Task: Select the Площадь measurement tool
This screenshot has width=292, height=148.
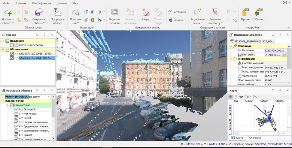Action: pyautogui.click(x=176, y=20)
